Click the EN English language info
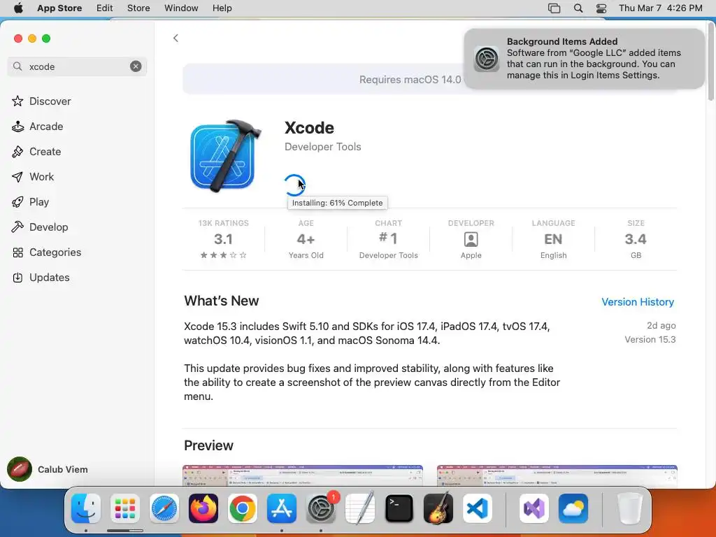 click(554, 239)
